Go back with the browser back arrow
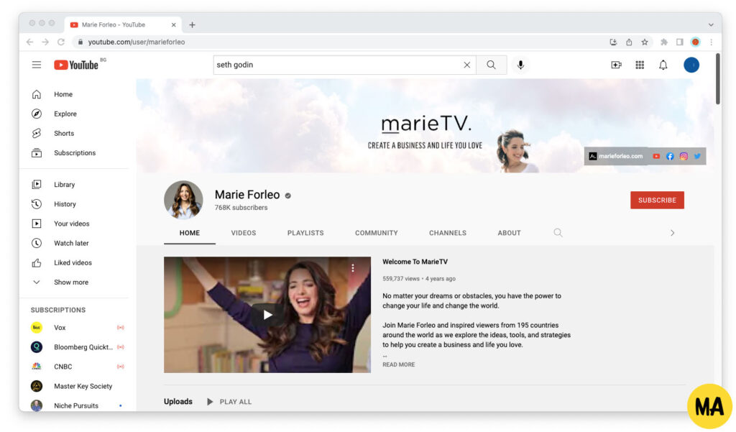Screen dimensions: 736x432 30,42
